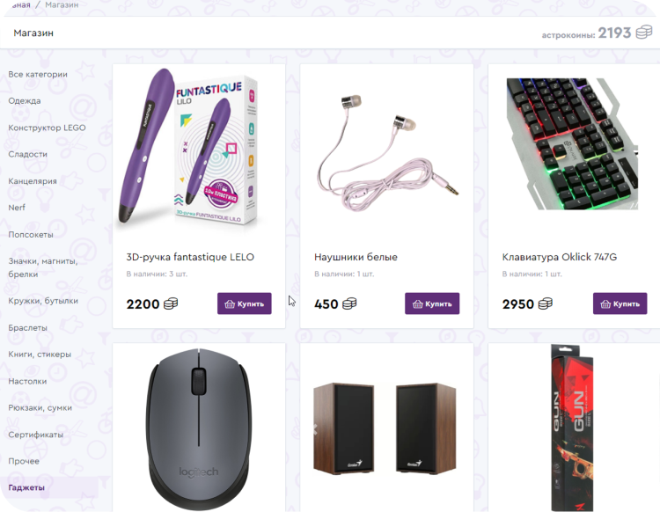The width and height of the screenshot is (660, 512).
Task: Buy the Наушники белые
Action: 432,304
